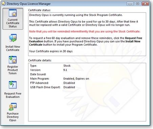Image resolution: width=153 pixels, height=129 pixels.
Task: Click the 'Certificate details:' heading
Action: [40, 60]
